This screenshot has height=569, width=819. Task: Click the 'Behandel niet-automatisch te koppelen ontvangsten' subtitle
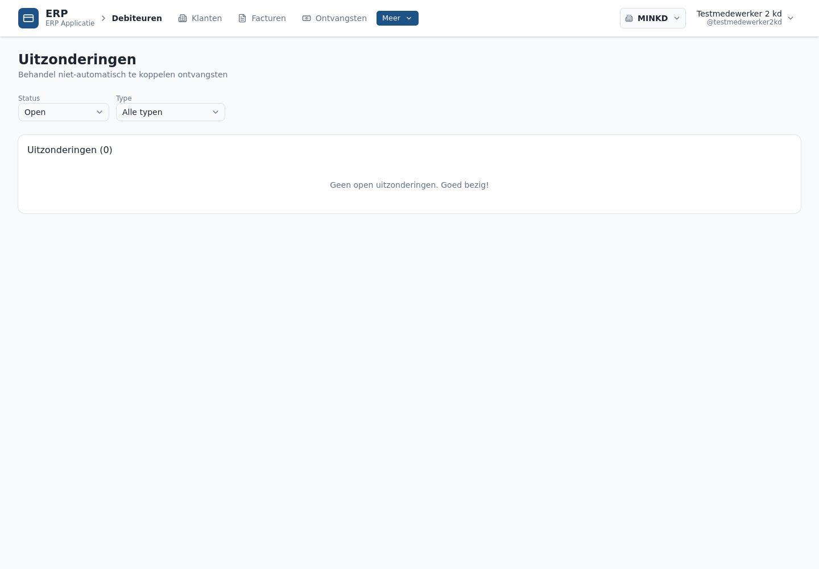point(123,75)
